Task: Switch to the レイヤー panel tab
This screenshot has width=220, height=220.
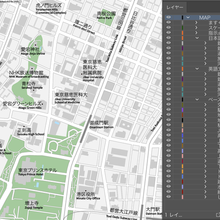Action: 175,7
